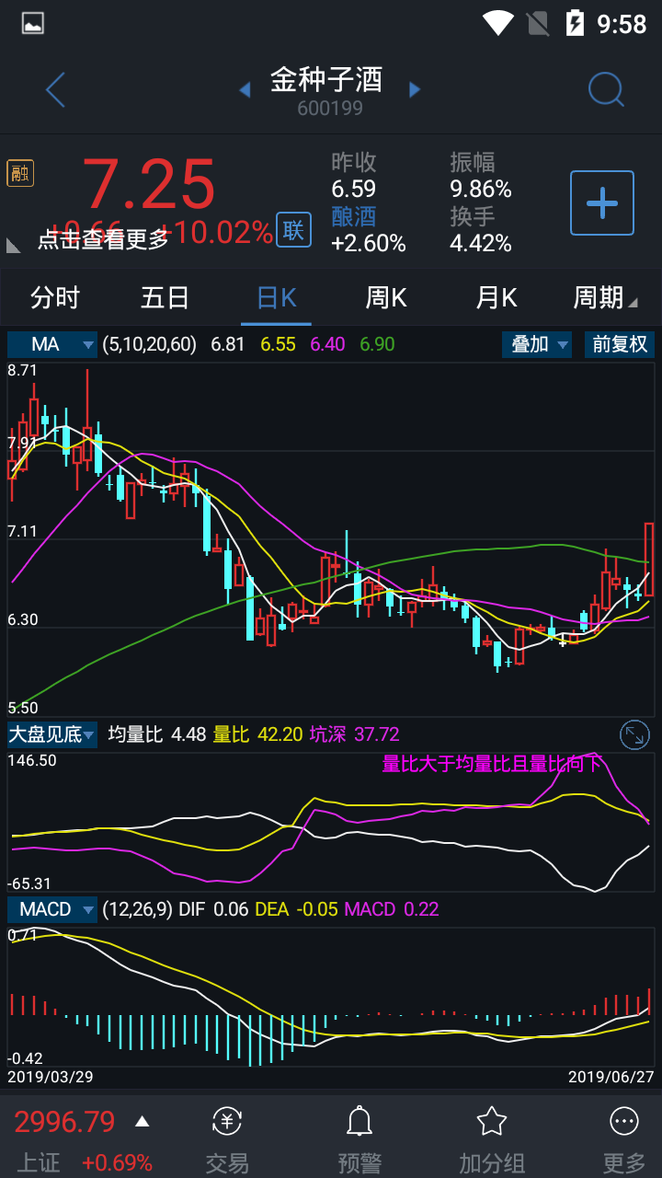Switch to 分时 tab

(x=55, y=298)
